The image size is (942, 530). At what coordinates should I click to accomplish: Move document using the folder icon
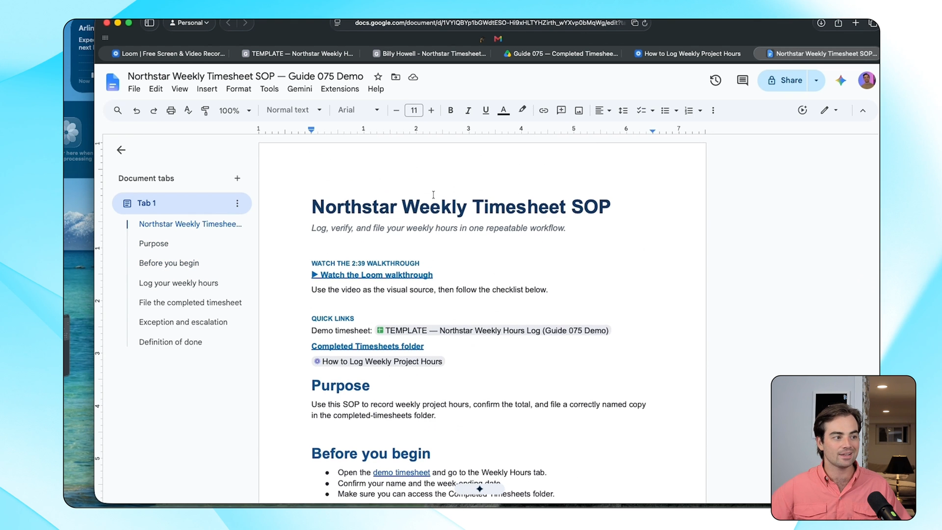396,77
